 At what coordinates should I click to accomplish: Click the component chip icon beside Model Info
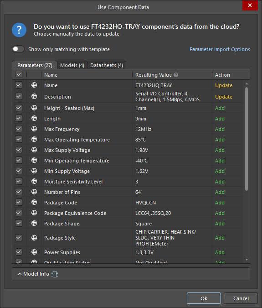[55, 274]
